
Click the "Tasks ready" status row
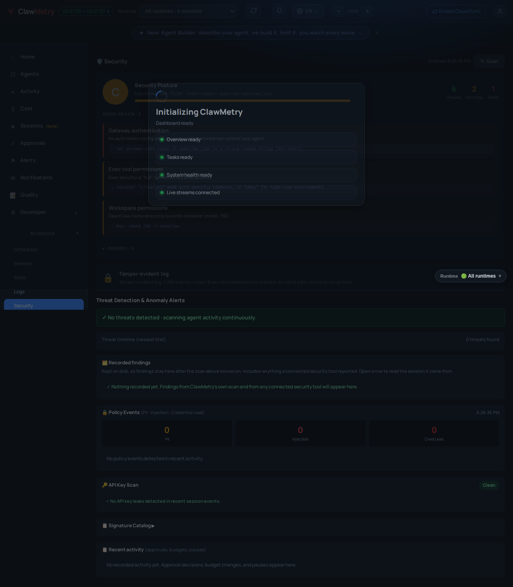(256, 157)
